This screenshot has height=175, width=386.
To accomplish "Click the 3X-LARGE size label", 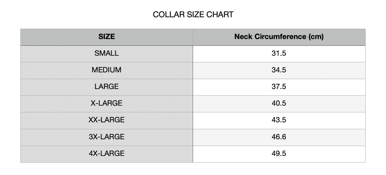I will point(107,137).
